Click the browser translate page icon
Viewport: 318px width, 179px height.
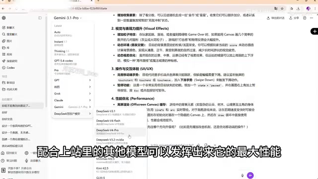[x=276, y=8]
